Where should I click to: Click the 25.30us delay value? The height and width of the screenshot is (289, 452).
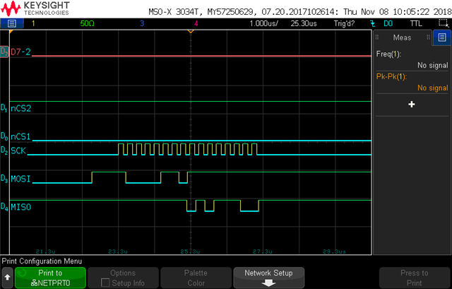click(x=304, y=23)
